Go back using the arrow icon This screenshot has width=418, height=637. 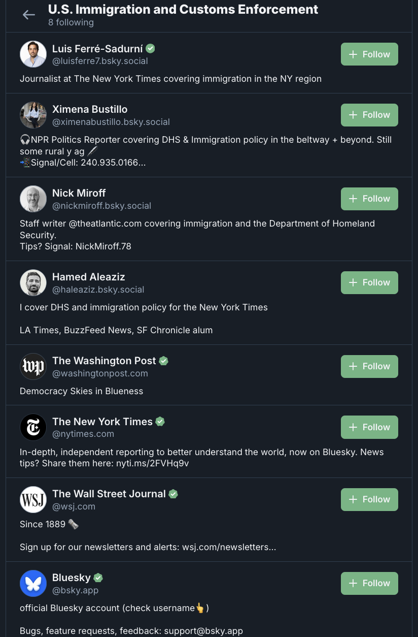coord(29,15)
